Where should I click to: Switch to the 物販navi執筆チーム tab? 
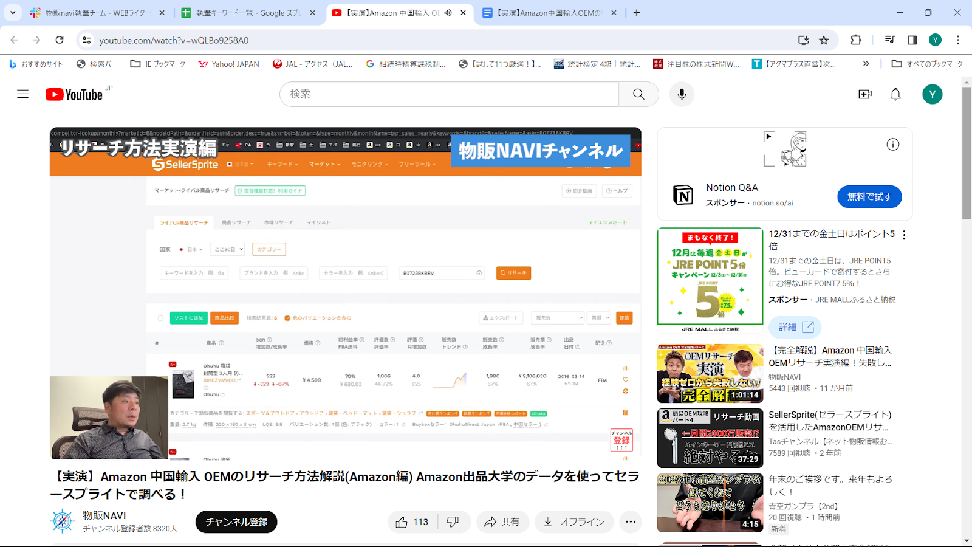coord(97,13)
